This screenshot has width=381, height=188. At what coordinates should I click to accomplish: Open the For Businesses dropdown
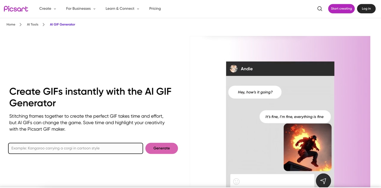pos(81,9)
